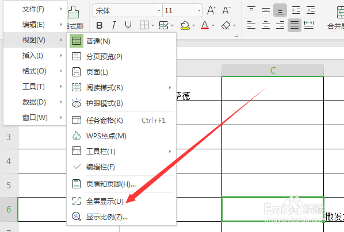Click the align right icon

pyautogui.click(x=280, y=25)
